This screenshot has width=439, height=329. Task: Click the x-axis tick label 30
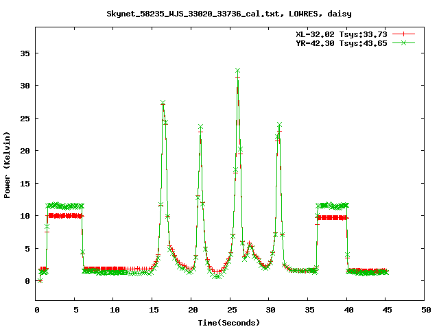pos(270,310)
